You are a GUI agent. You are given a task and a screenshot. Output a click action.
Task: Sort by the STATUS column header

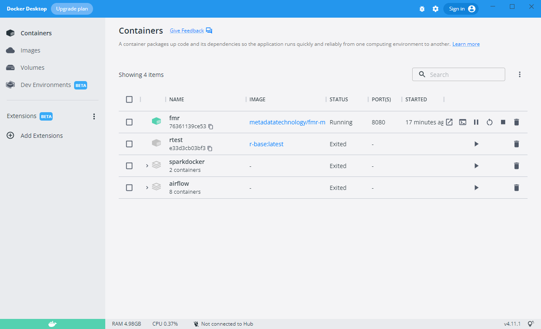pos(339,100)
